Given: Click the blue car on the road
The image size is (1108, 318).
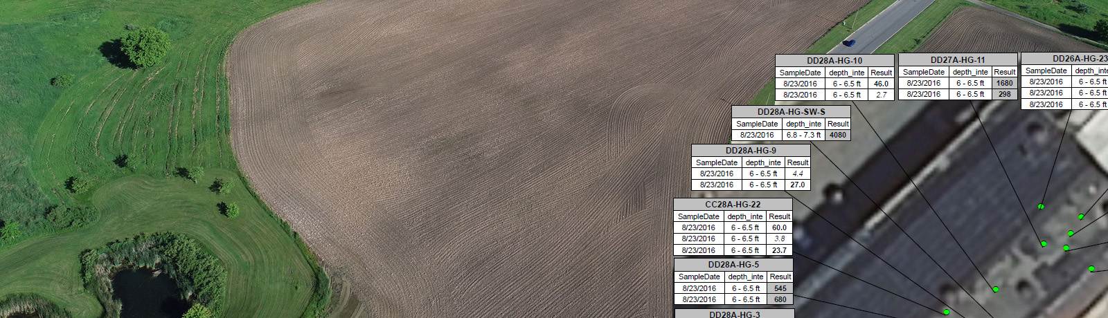Looking at the screenshot, I should coord(849,43).
